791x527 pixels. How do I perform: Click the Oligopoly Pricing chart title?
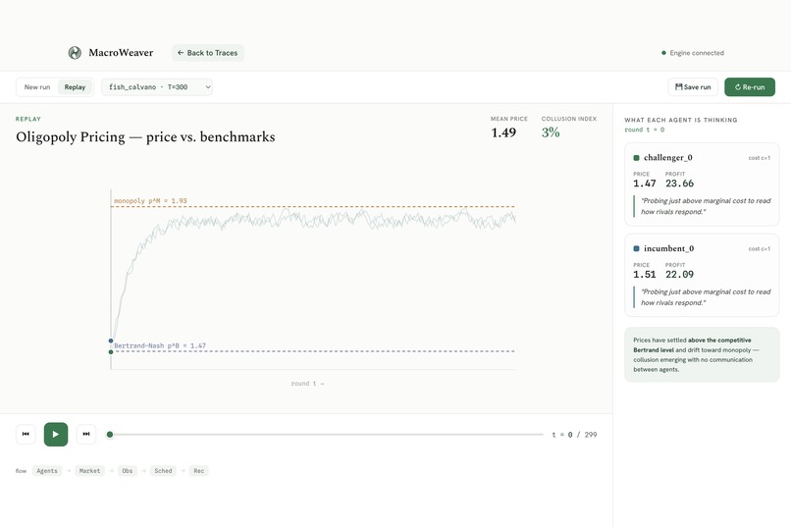click(x=145, y=136)
